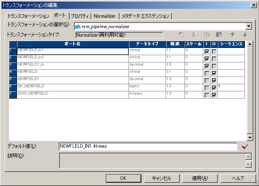Move port up with the up arrow icon

point(232,35)
